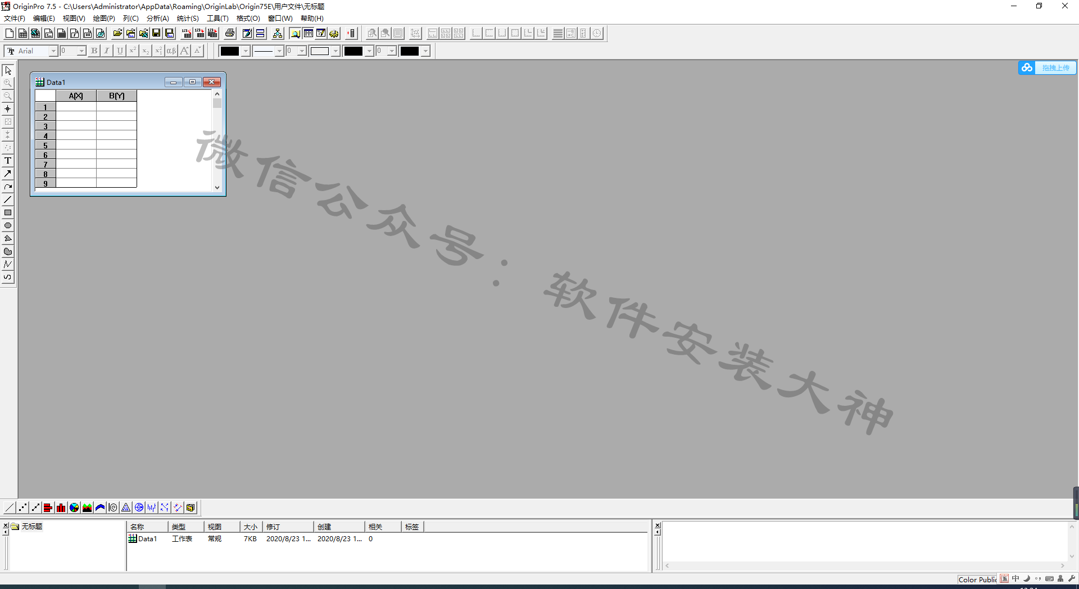Select the B(Y) column header in Data1

117,96
